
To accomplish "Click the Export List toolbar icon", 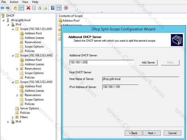I will [45, 8].
